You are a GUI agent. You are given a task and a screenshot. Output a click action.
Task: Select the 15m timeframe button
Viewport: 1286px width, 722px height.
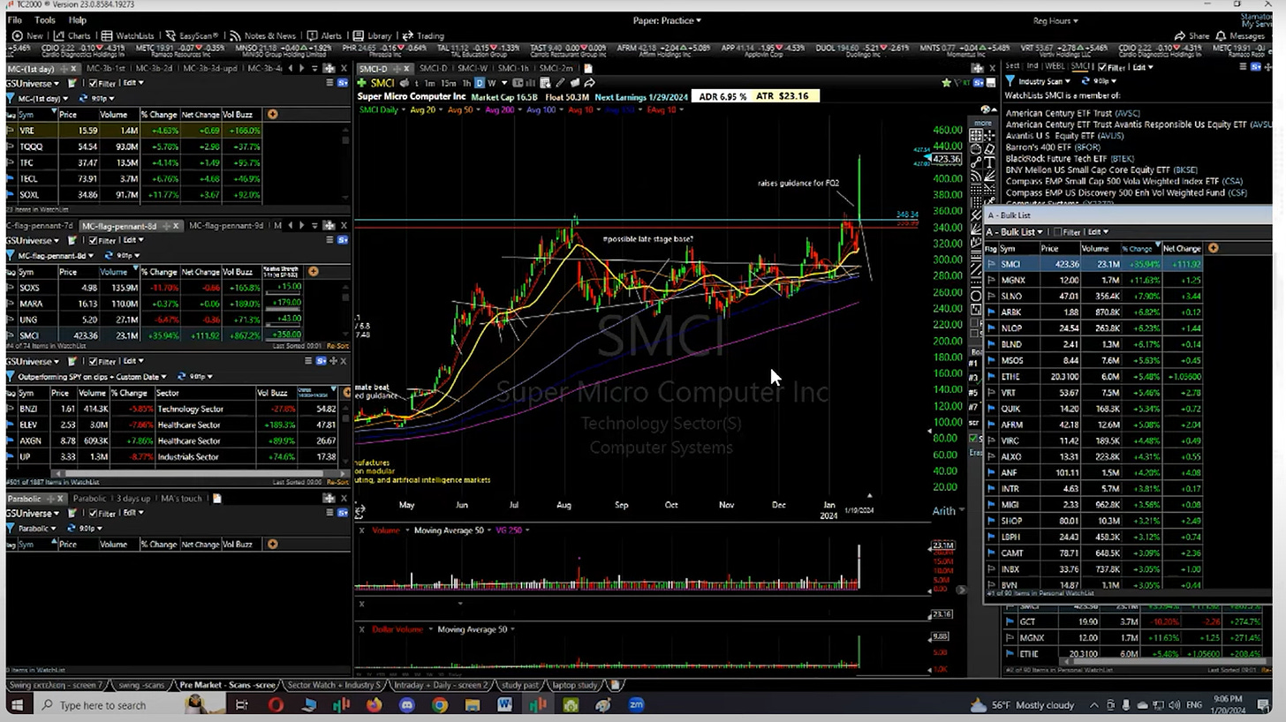450,83
